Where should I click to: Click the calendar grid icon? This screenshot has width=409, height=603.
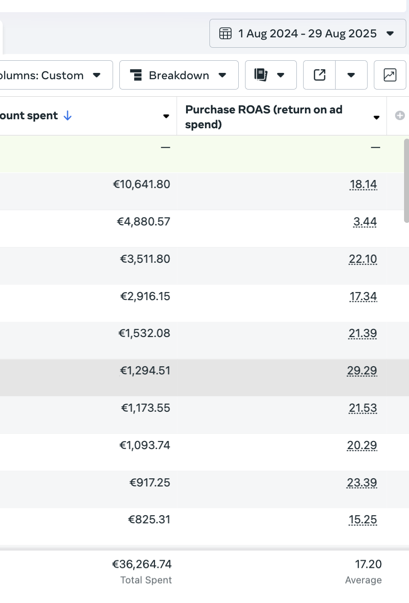click(x=225, y=33)
